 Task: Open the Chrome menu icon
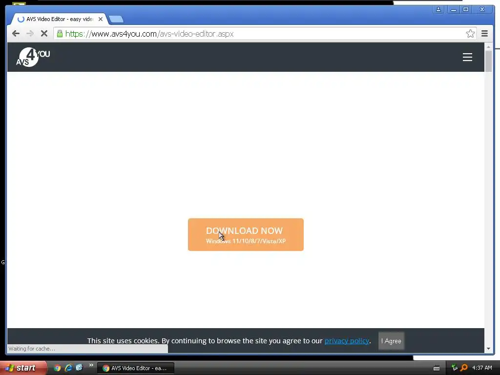point(484,34)
